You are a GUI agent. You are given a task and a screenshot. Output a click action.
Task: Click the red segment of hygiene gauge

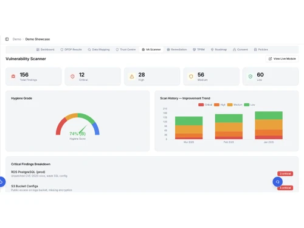pos(61,126)
